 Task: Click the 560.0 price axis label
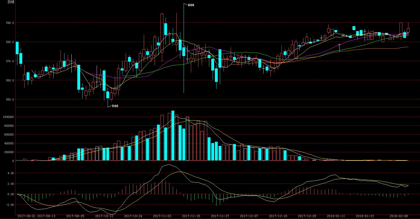pos(10,80)
